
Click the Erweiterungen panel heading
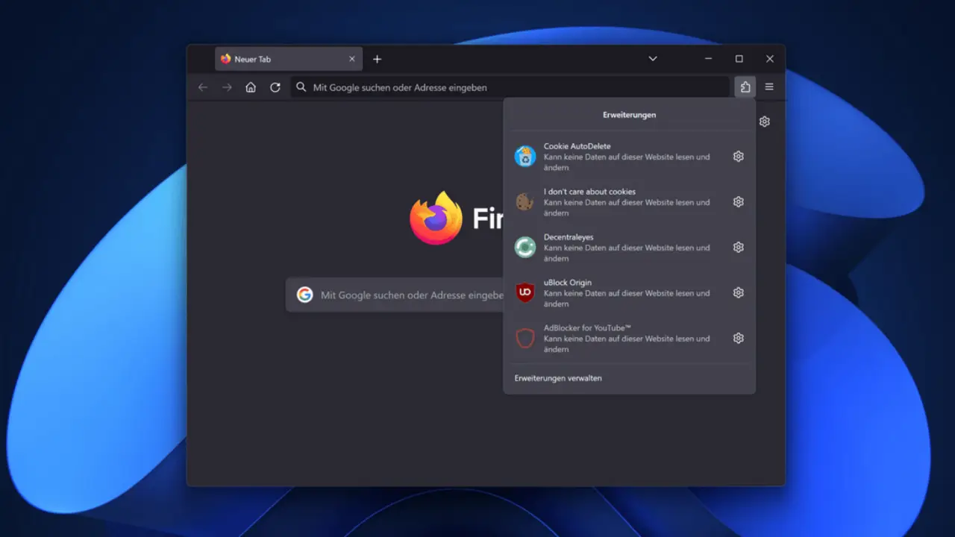coord(630,115)
